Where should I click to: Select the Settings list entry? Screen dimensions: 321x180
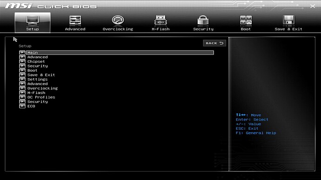coord(38,80)
